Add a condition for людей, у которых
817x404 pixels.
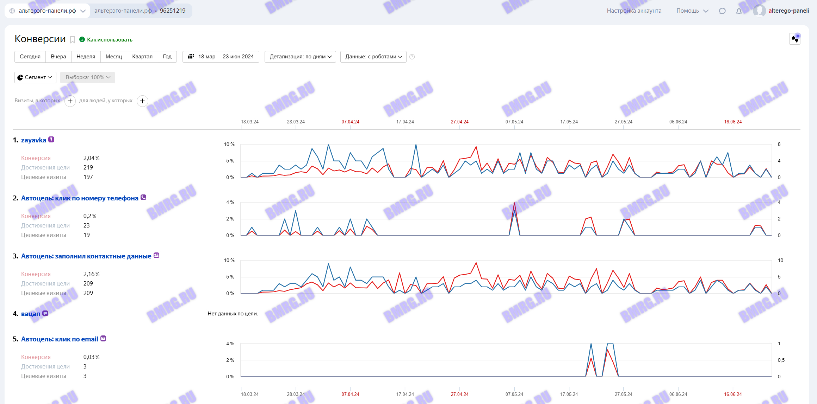coord(142,101)
